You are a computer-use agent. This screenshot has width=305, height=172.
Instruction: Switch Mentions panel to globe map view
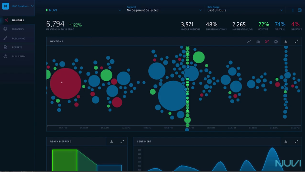click(x=276, y=42)
